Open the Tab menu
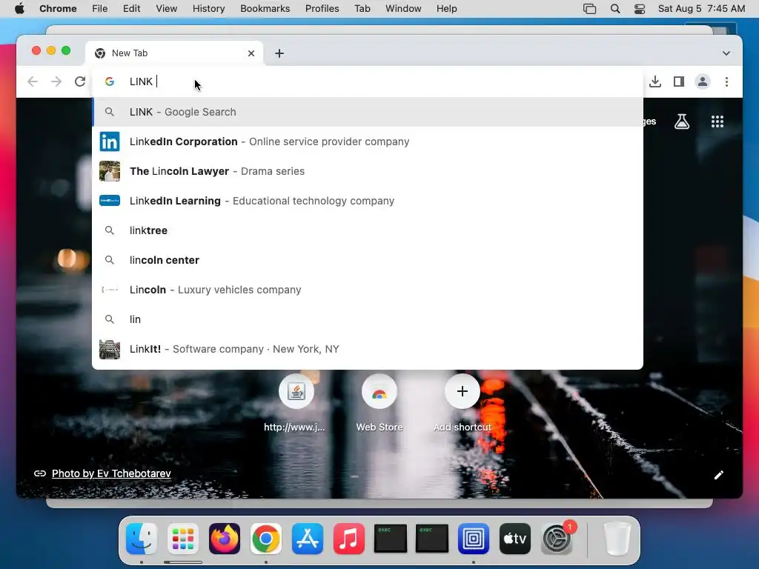759x569 pixels. pos(362,9)
